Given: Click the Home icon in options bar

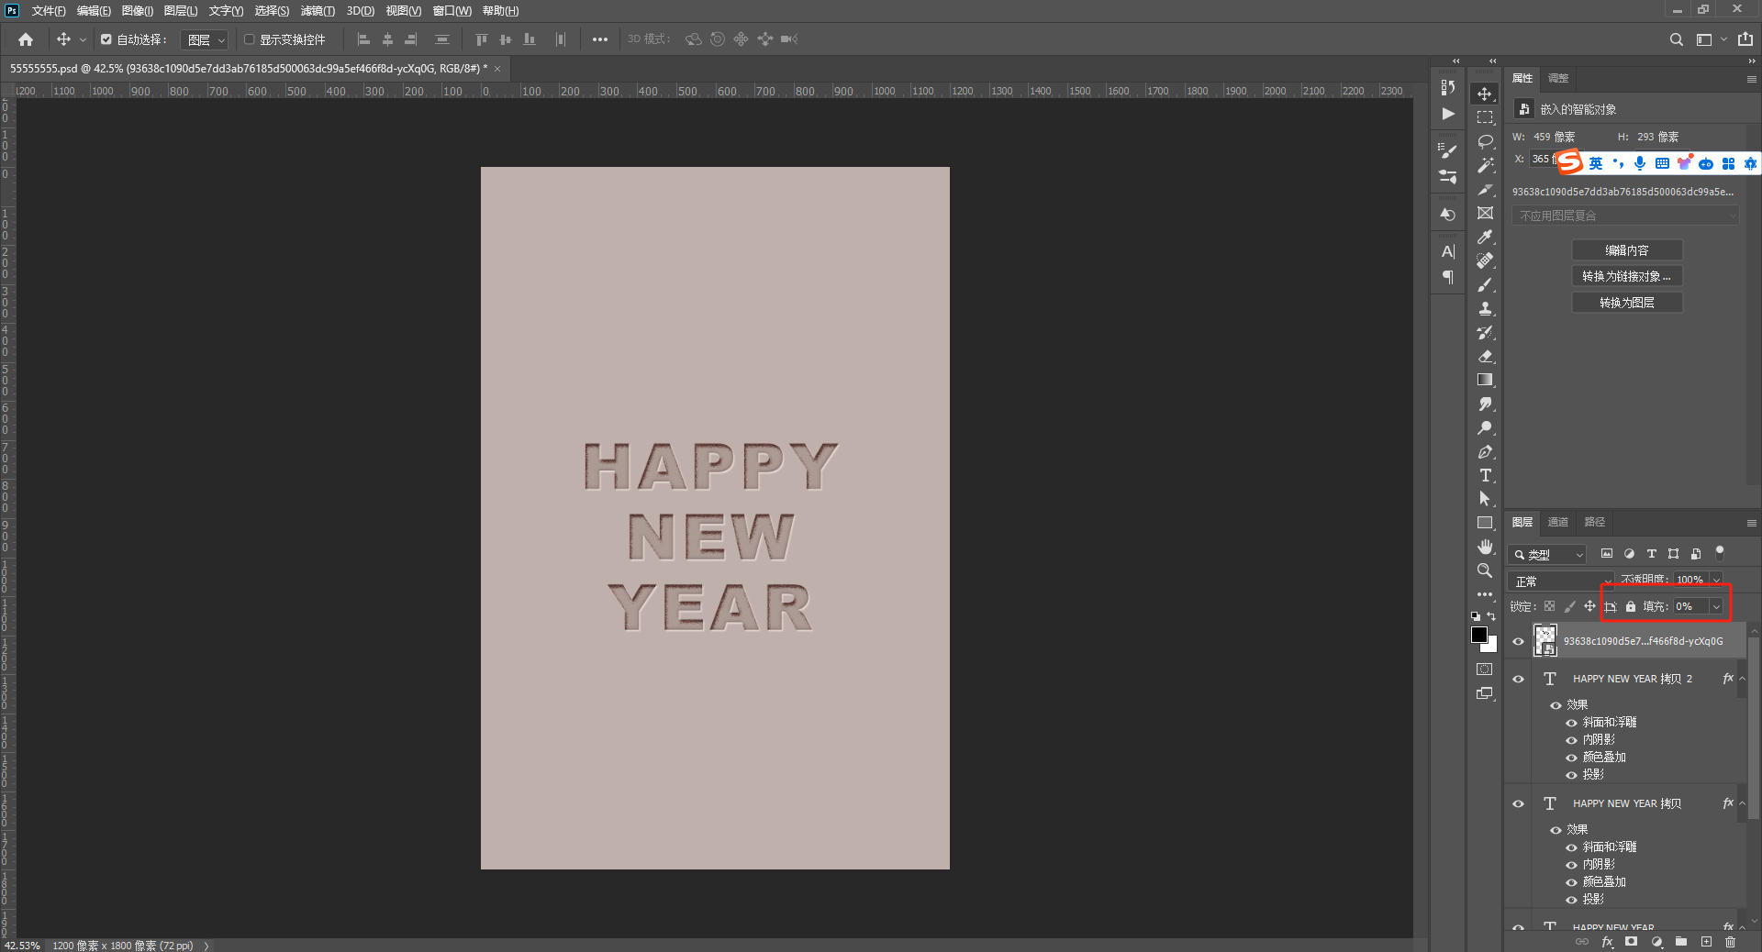Looking at the screenshot, I should pyautogui.click(x=26, y=39).
